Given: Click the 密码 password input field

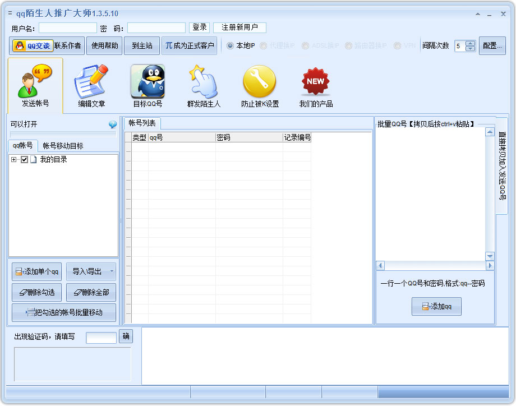Looking at the screenshot, I should [x=156, y=28].
